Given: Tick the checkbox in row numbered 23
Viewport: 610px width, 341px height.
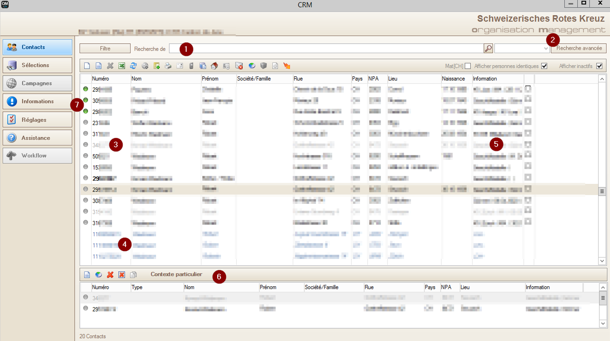Looking at the screenshot, I should (528, 122).
